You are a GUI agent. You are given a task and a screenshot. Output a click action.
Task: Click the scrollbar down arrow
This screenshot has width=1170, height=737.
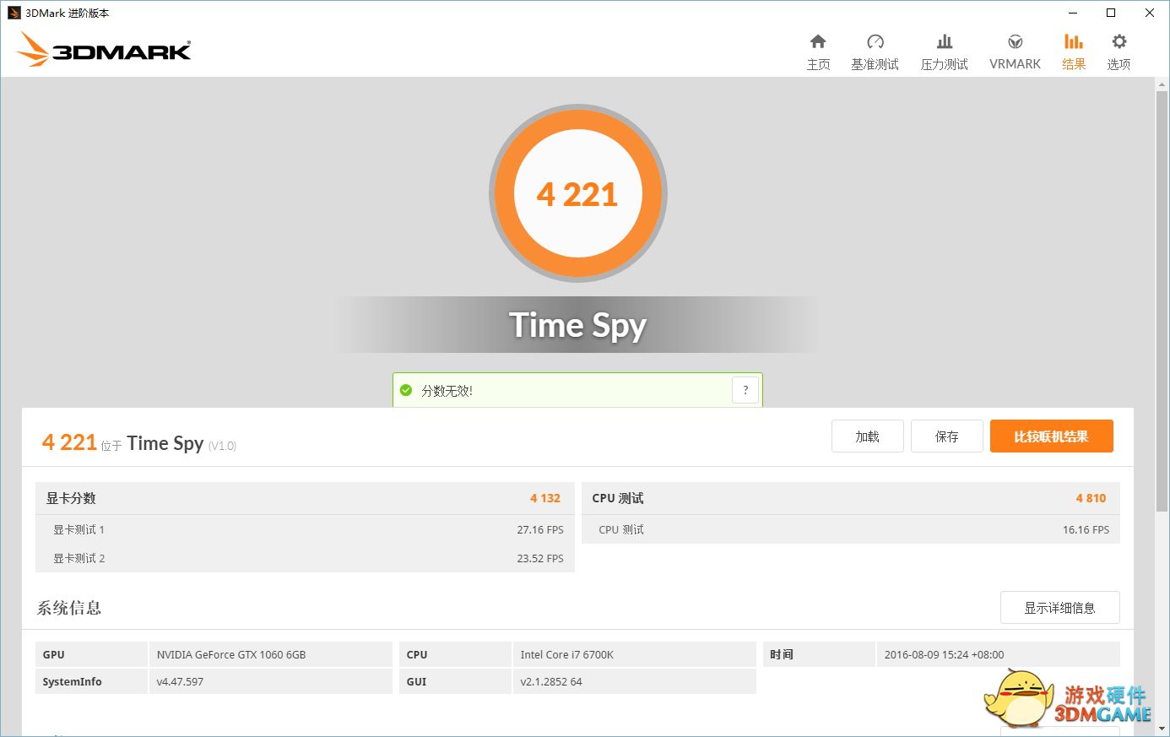coord(1162,728)
